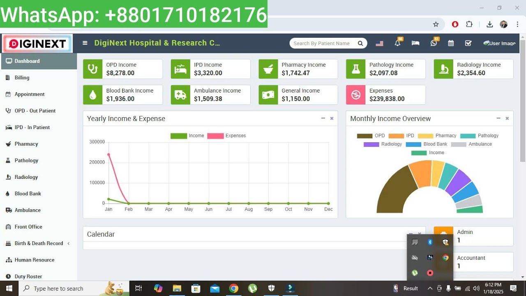
Task: Click the Radiology Income microscope icon
Action: point(444,69)
